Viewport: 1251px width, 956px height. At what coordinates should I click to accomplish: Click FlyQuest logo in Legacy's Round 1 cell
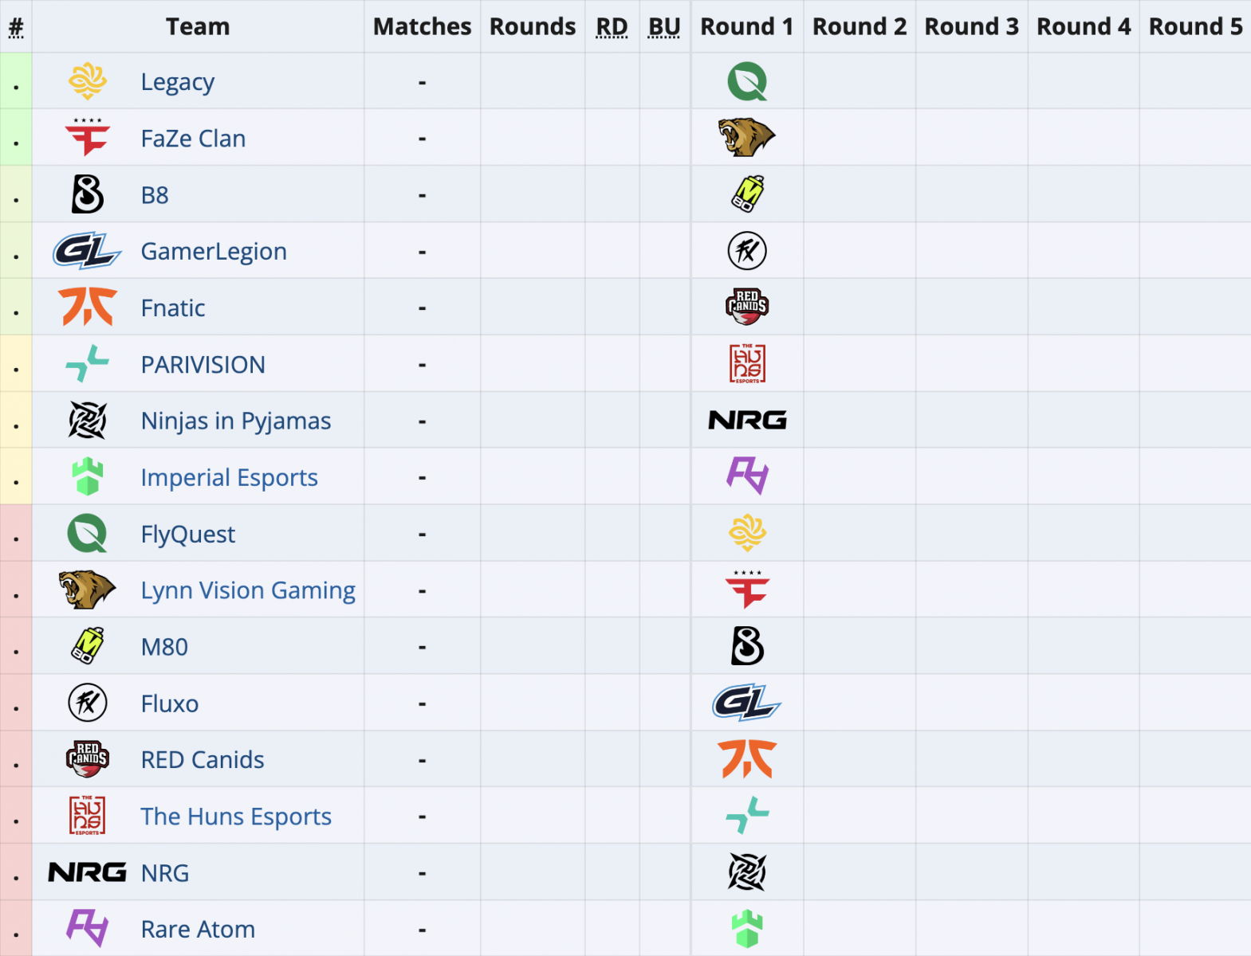click(x=747, y=81)
